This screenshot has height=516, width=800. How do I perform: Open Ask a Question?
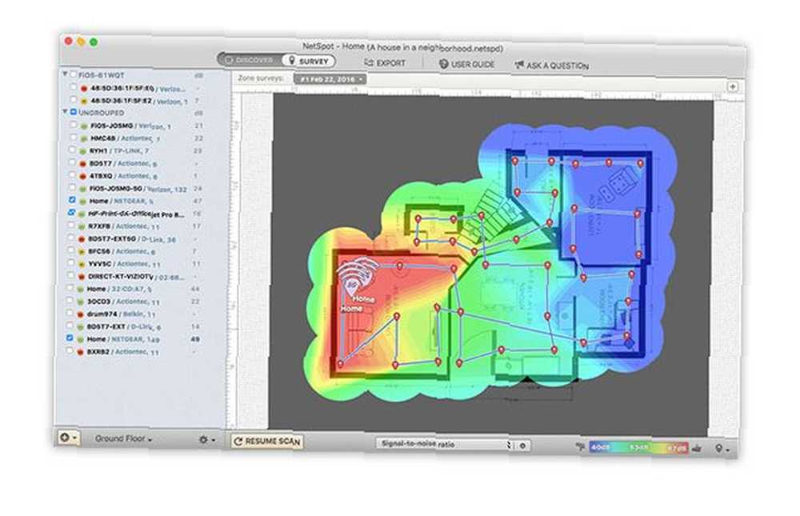click(551, 66)
